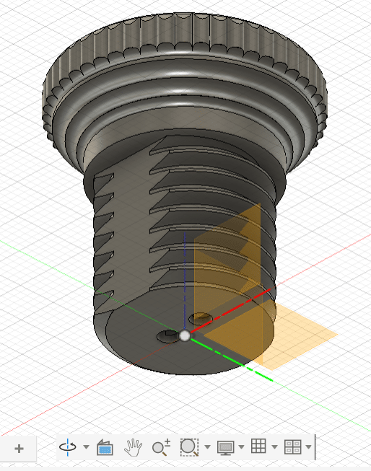Screen dimensions: 371x471
Task: Click the Look At icon
Action: point(105,448)
